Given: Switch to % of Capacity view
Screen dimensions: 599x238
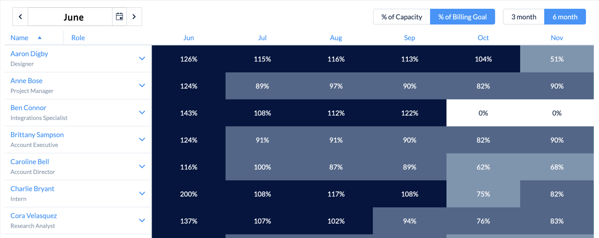Looking at the screenshot, I should 401,16.
